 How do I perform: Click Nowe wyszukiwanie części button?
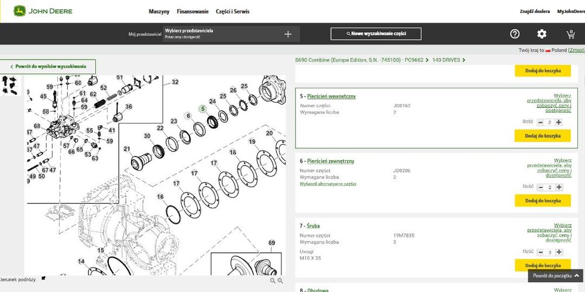(376, 33)
